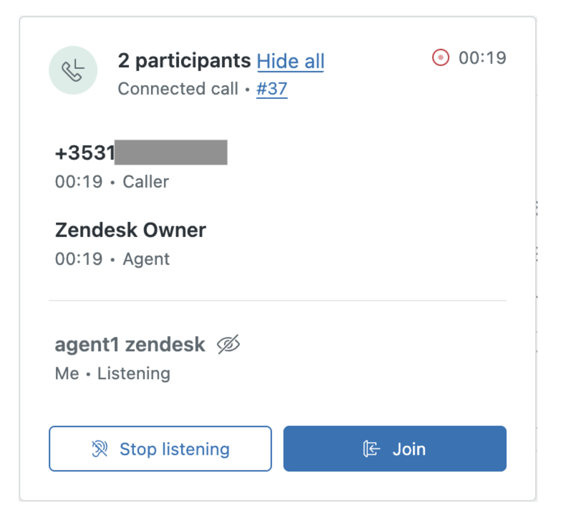Click the 00:19 recording timer
Viewport: 567px width, 516px height.
point(483,58)
